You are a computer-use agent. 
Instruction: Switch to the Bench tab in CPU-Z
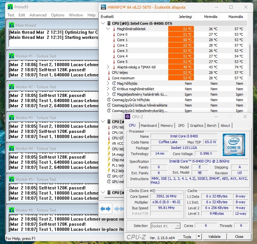click(211, 126)
